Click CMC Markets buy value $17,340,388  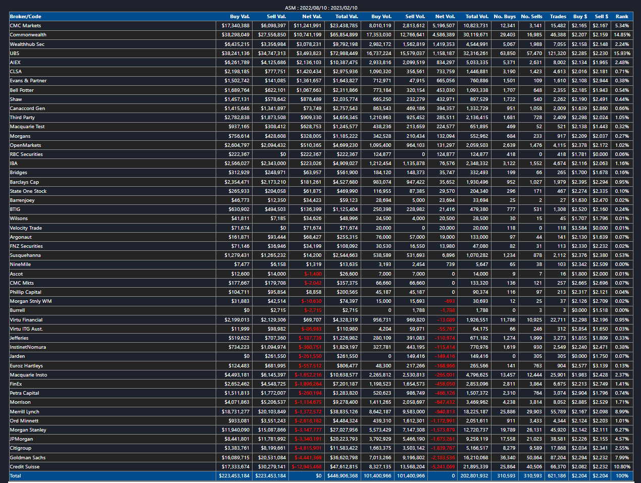[235, 26]
